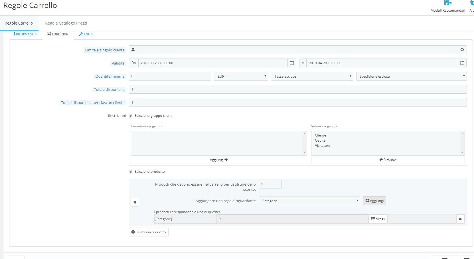Open the calendar for the Da validity date

pos(292,63)
